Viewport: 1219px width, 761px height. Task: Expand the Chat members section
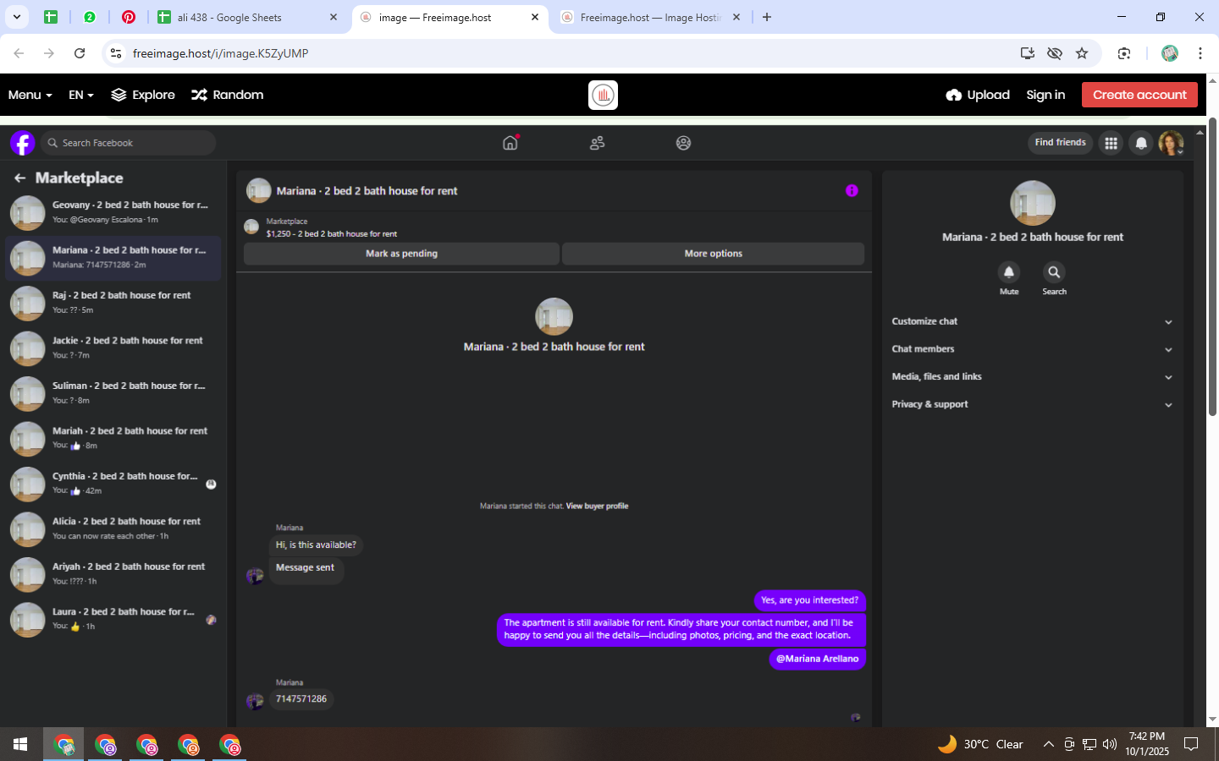pyautogui.click(x=1032, y=349)
